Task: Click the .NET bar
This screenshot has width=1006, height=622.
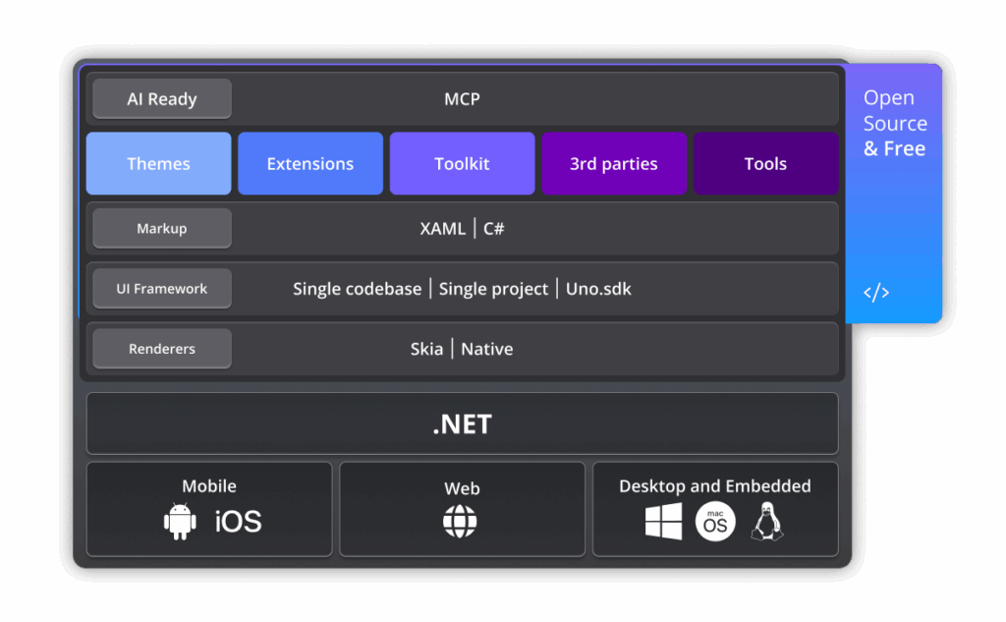Action: 462,424
